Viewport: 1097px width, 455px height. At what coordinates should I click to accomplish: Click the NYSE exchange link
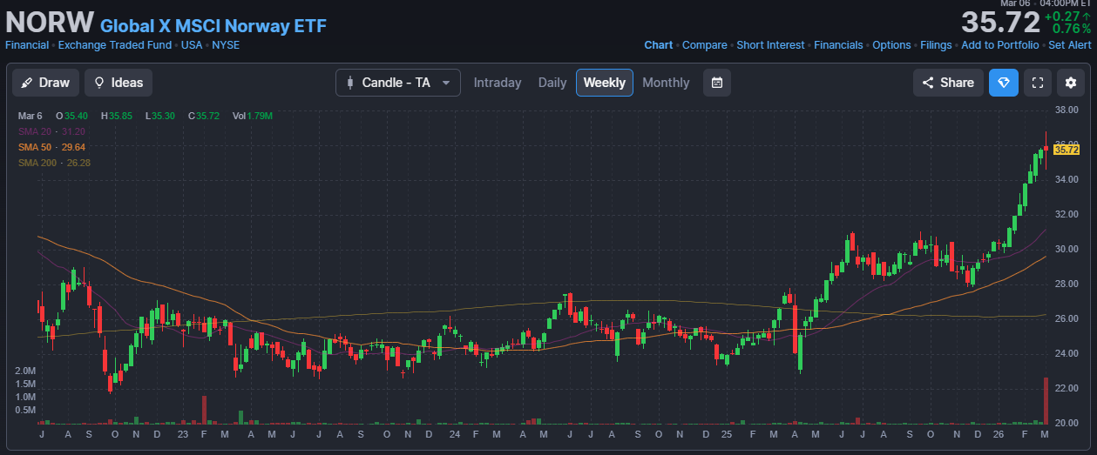[226, 45]
